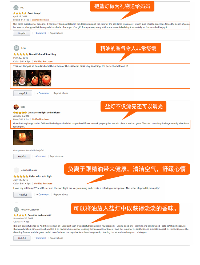Open Amazon Customer's avatar icon
The image size is (200, 265).
coord(16,209)
